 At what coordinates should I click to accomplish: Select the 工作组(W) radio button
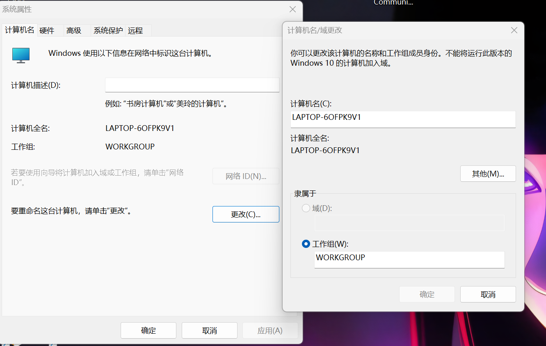(306, 244)
